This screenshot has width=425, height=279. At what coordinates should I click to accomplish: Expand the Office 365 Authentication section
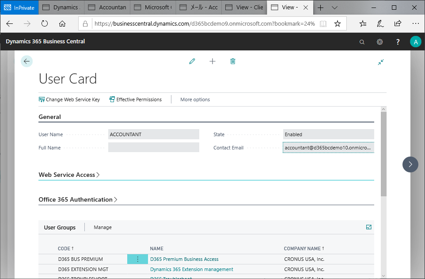point(78,199)
